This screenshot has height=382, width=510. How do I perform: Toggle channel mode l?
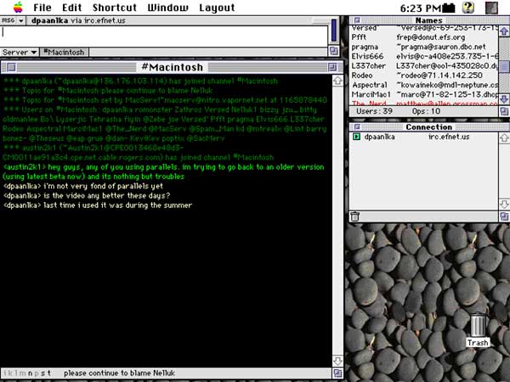coord(15,374)
